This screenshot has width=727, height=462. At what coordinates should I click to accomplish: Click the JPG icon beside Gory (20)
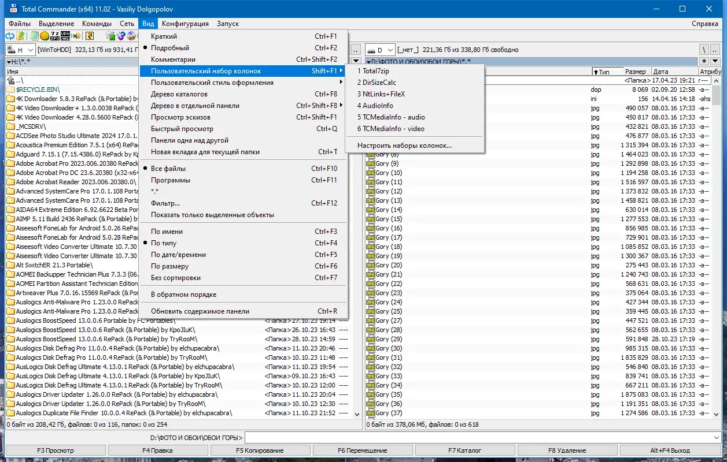(370, 265)
